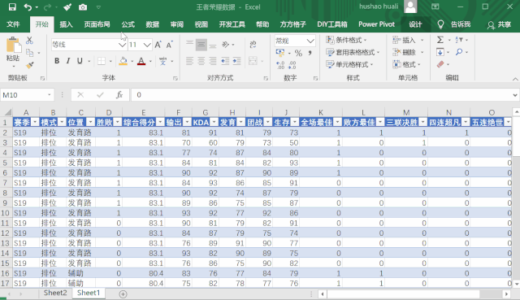Switch to Sheet2 worksheet tab

tap(55, 293)
